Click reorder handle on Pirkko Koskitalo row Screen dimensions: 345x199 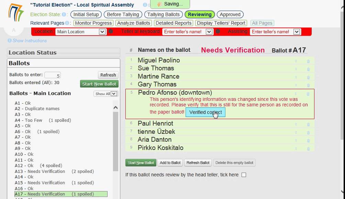coord(296,149)
